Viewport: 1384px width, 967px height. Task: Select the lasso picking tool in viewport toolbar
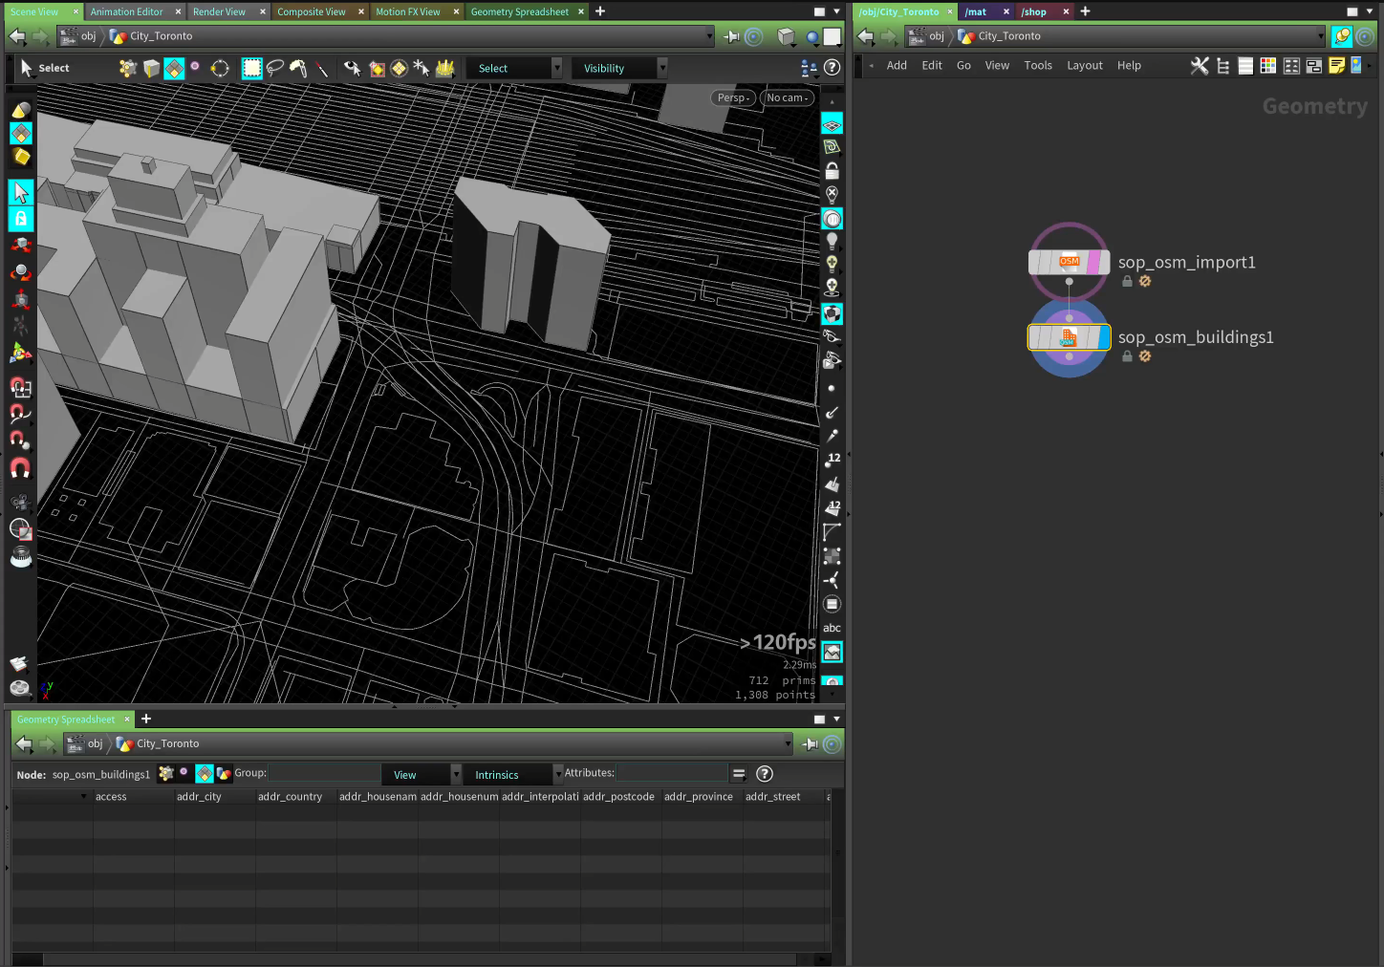point(275,68)
